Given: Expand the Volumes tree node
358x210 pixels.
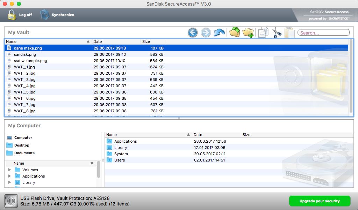Looking at the screenshot, I should pos(9,170).
